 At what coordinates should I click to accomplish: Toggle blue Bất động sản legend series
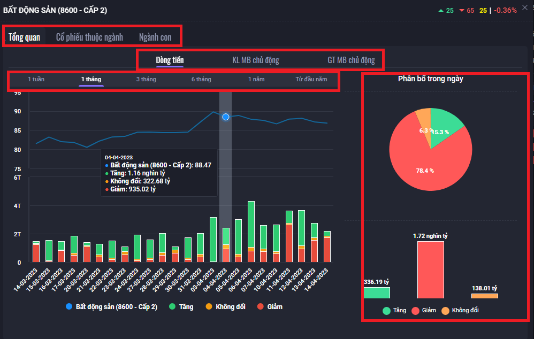click(x=111, y=307)
